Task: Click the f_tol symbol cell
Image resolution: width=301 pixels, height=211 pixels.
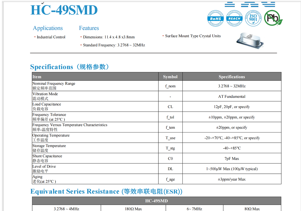Action: click(x=170, y=117)
